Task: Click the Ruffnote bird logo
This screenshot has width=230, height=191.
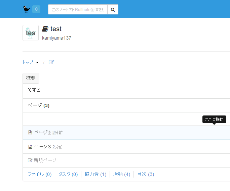Action: (x=27, y=9)
